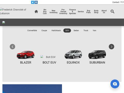Click the Contact phone number text

coord(118,2)
